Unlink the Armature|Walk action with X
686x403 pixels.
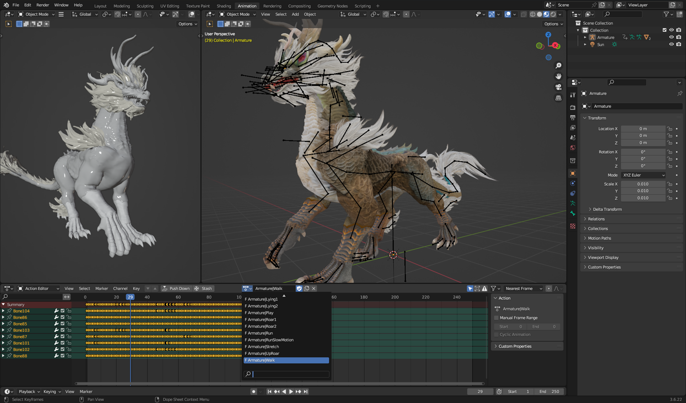(314, 288)
